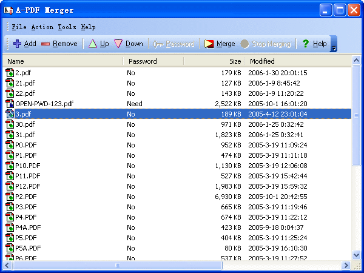Select the file name P10.PDF
Screen dimensions: 364x273
point(28,166)
